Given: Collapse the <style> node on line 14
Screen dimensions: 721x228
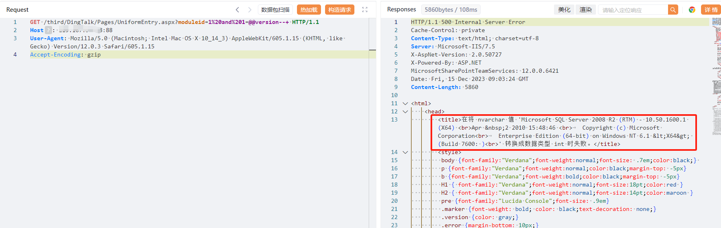Looking at the screenshot, I should 405,152.
